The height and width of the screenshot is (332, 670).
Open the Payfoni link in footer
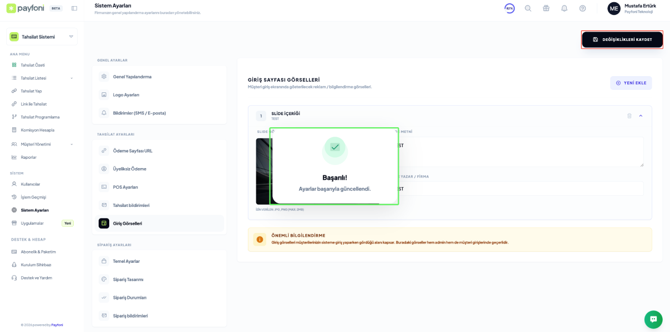[x=57, y=325]
